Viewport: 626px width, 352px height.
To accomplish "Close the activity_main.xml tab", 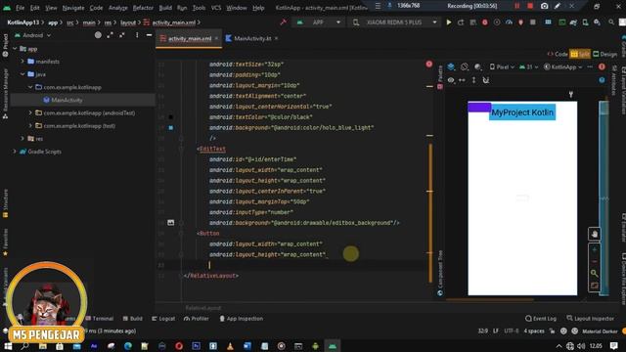I will pos(217,38).
